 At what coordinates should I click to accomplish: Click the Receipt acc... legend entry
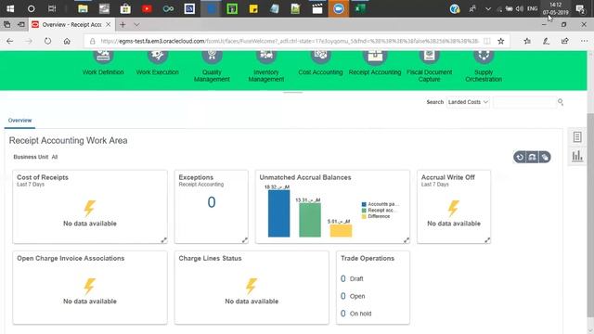click(380, 211)
